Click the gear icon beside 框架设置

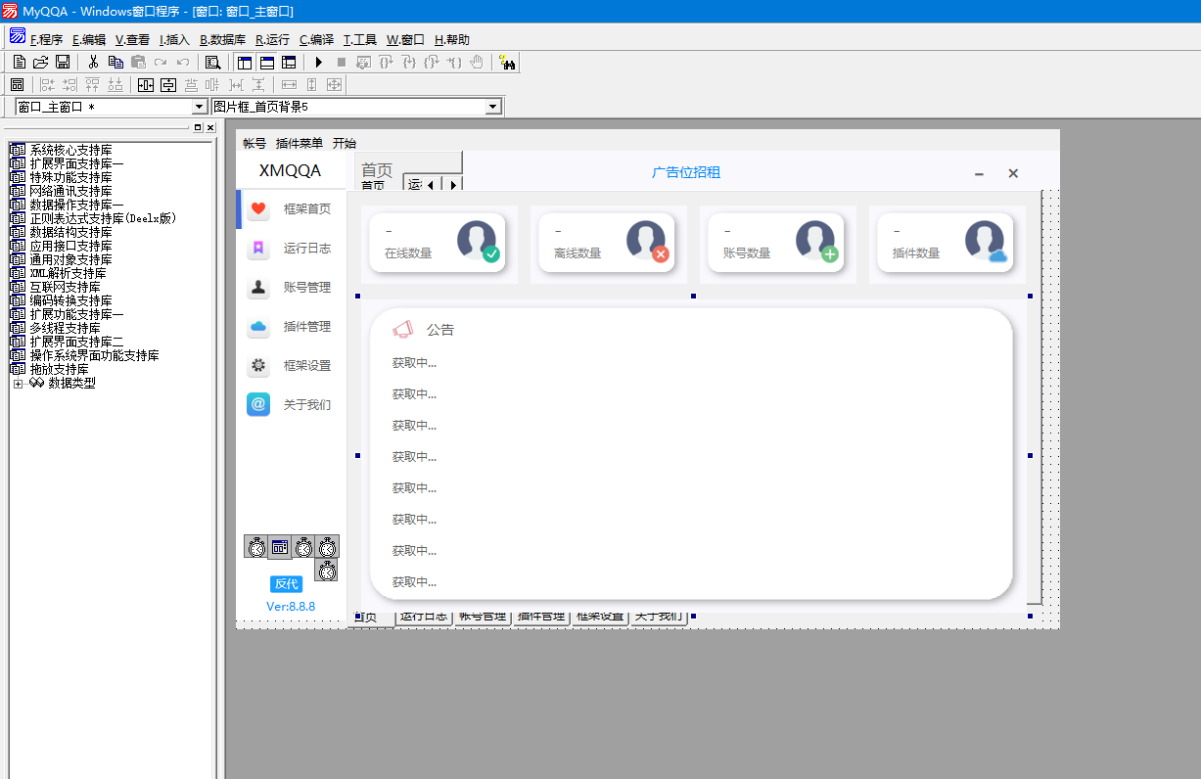tap(258, 365)
